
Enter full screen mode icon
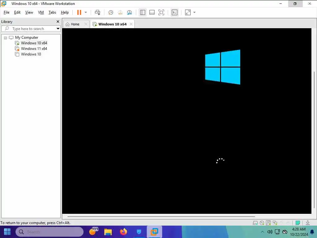pos(161,12)
